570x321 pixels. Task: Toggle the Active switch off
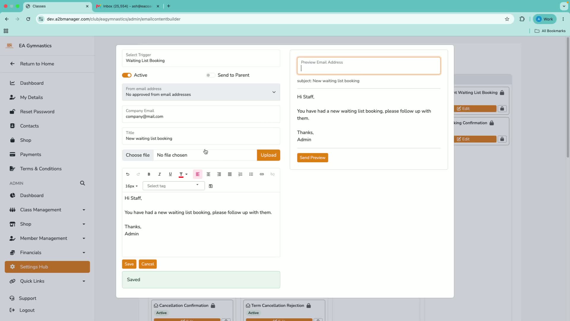pyautogui.click(x=127, y=75)
